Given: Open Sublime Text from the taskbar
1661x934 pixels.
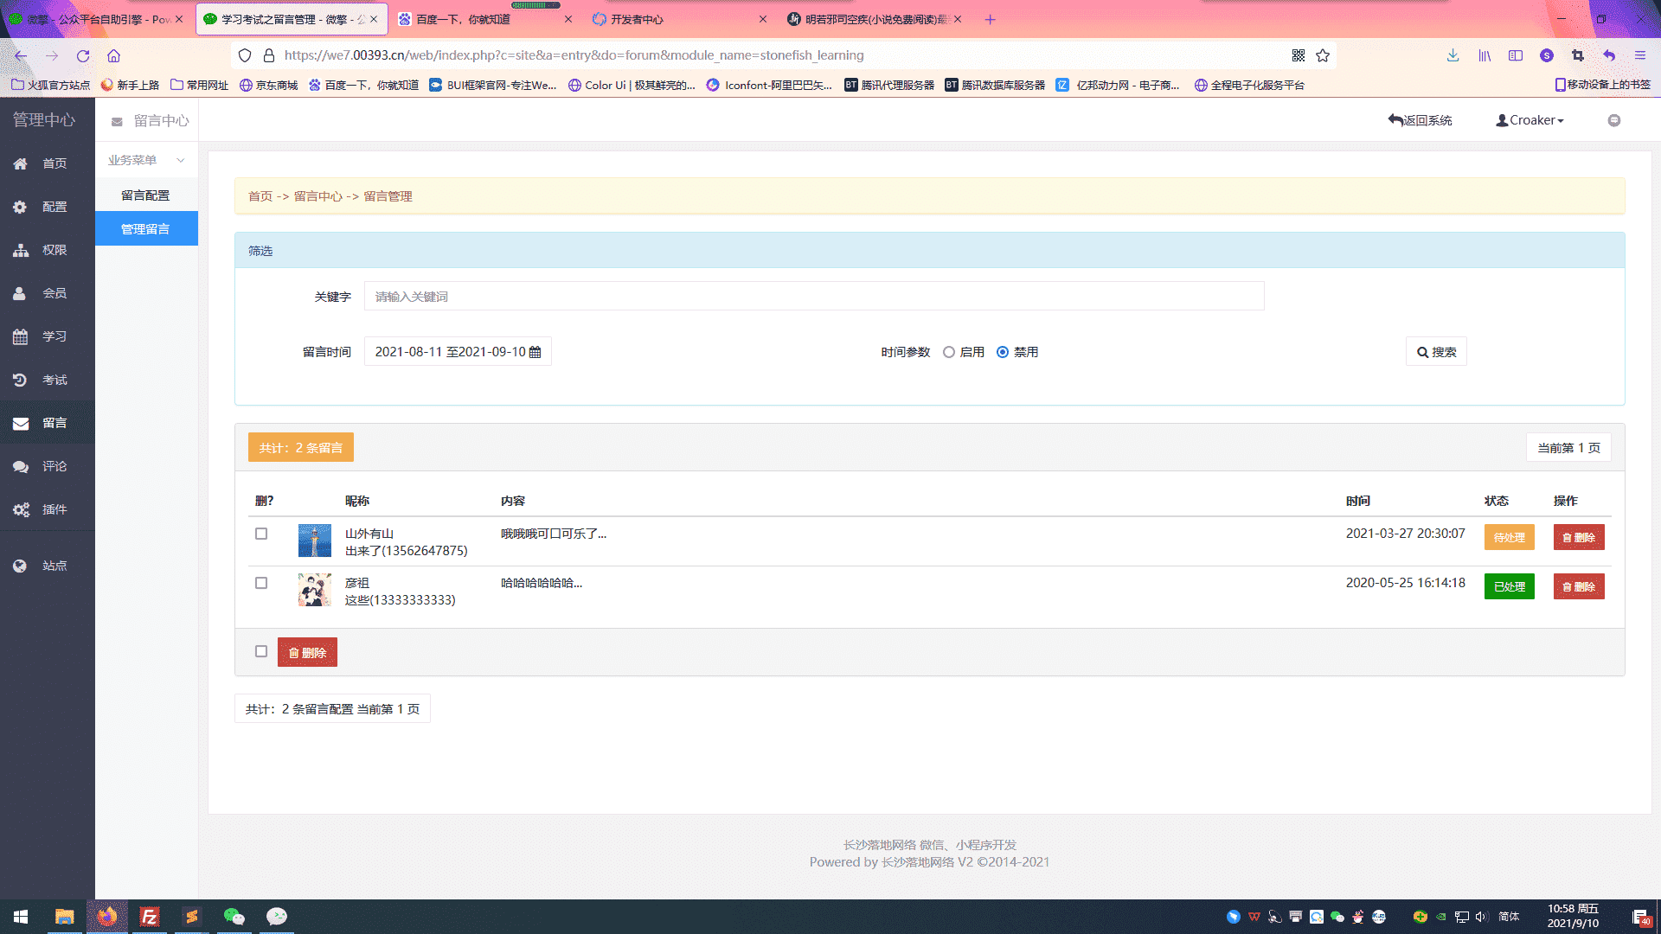Looking at the screenshot, I should pos(191,917).
